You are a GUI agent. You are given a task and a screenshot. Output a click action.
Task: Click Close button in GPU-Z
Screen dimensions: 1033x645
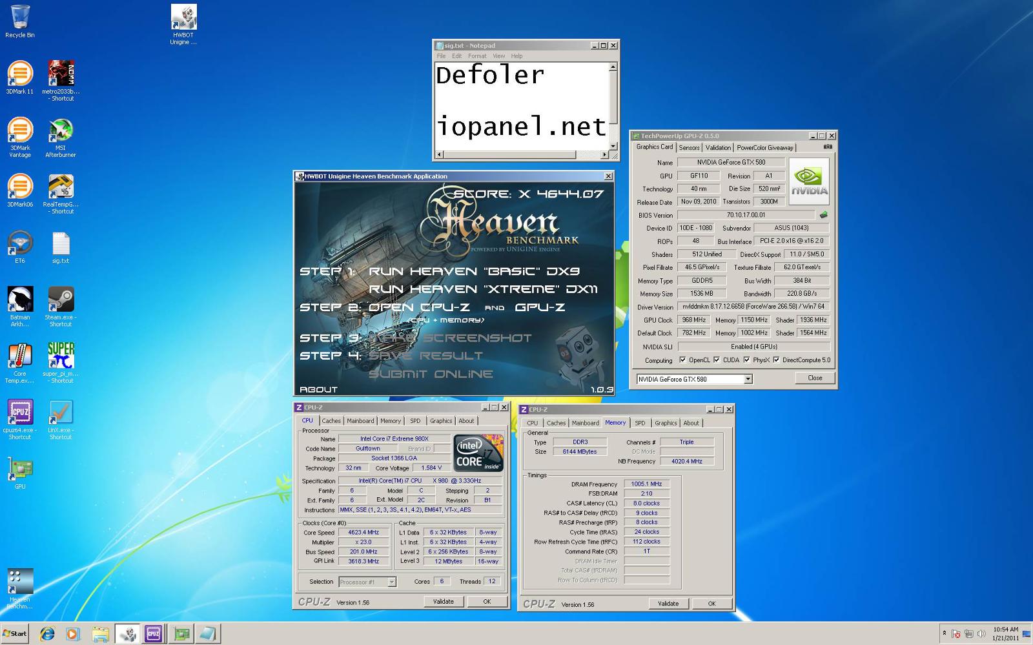(x=815, y=378)
